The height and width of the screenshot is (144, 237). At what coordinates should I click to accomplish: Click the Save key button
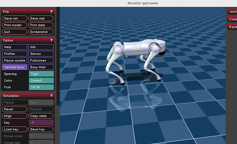pos(41,129)
